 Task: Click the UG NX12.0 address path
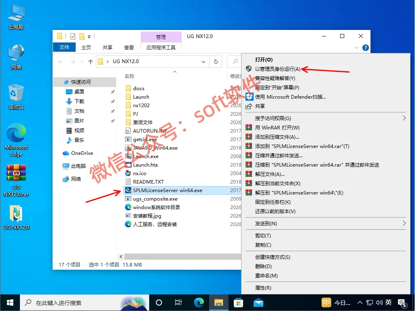(x=126, y=61)
